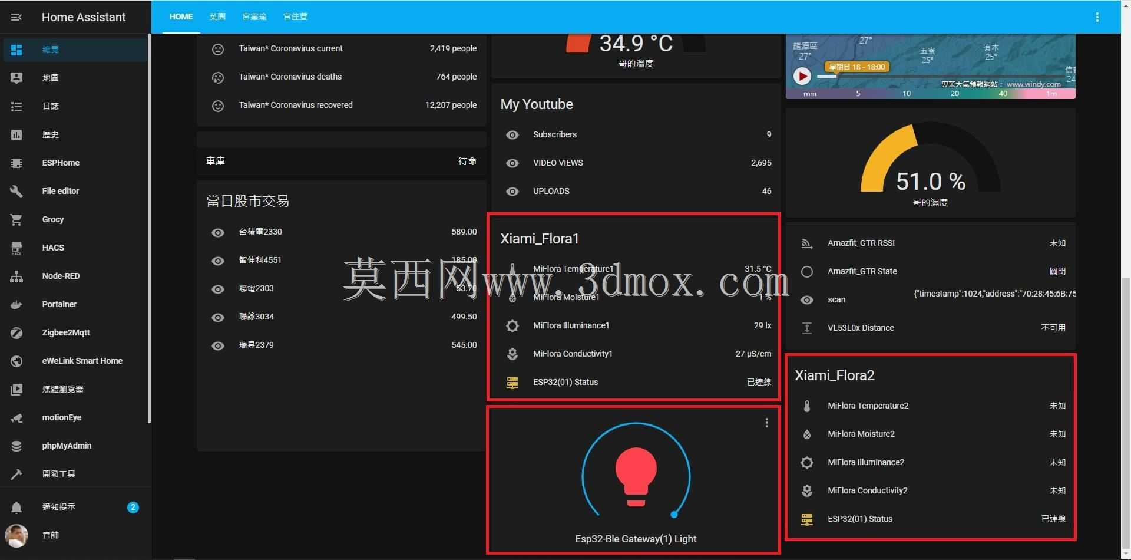Open the Node-RED sitemap icon
1131x560 pixels.
coord(16,276)
